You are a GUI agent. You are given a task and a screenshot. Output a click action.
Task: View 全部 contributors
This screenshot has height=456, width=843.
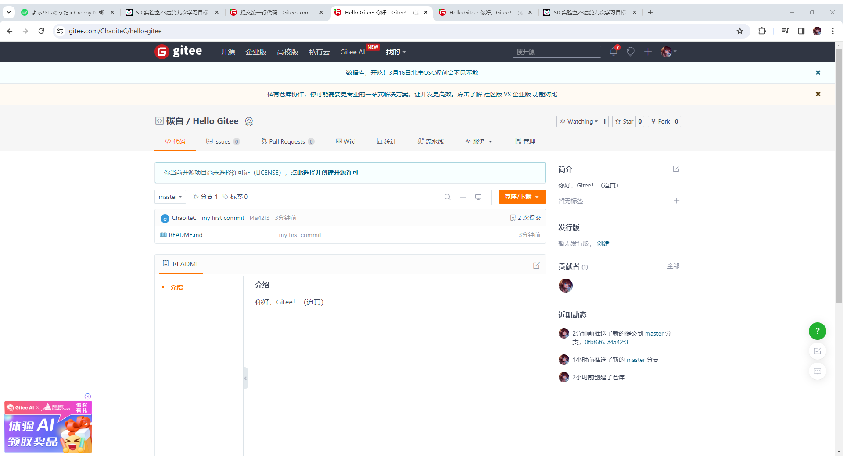tap(673, 266)
